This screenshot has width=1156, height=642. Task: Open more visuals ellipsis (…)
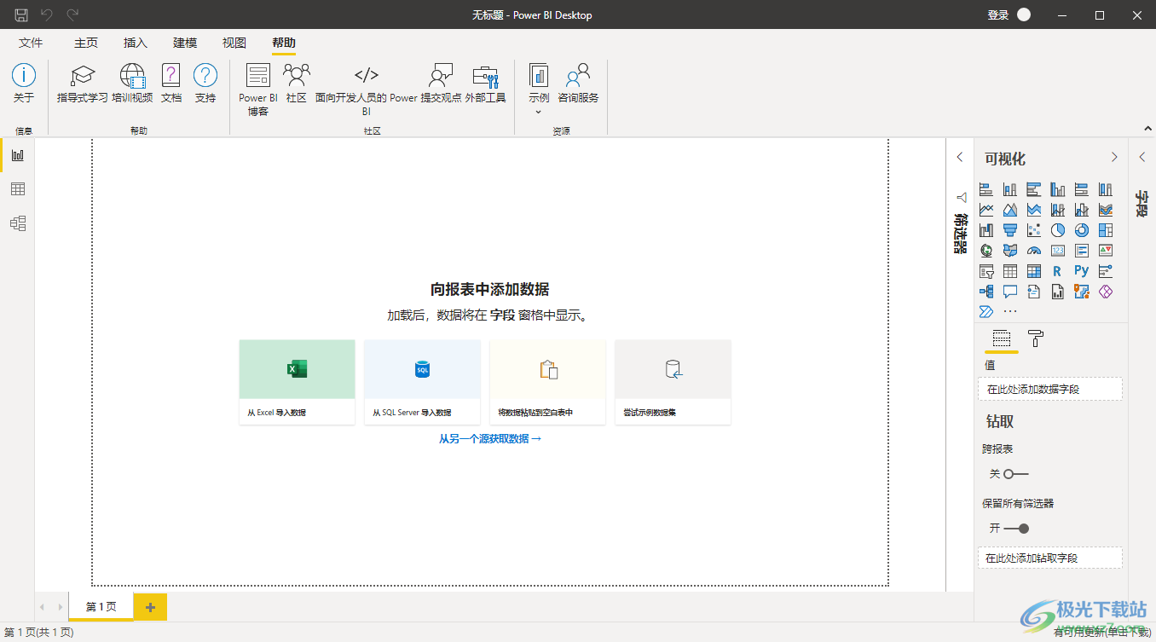[x=1010, y=312]
